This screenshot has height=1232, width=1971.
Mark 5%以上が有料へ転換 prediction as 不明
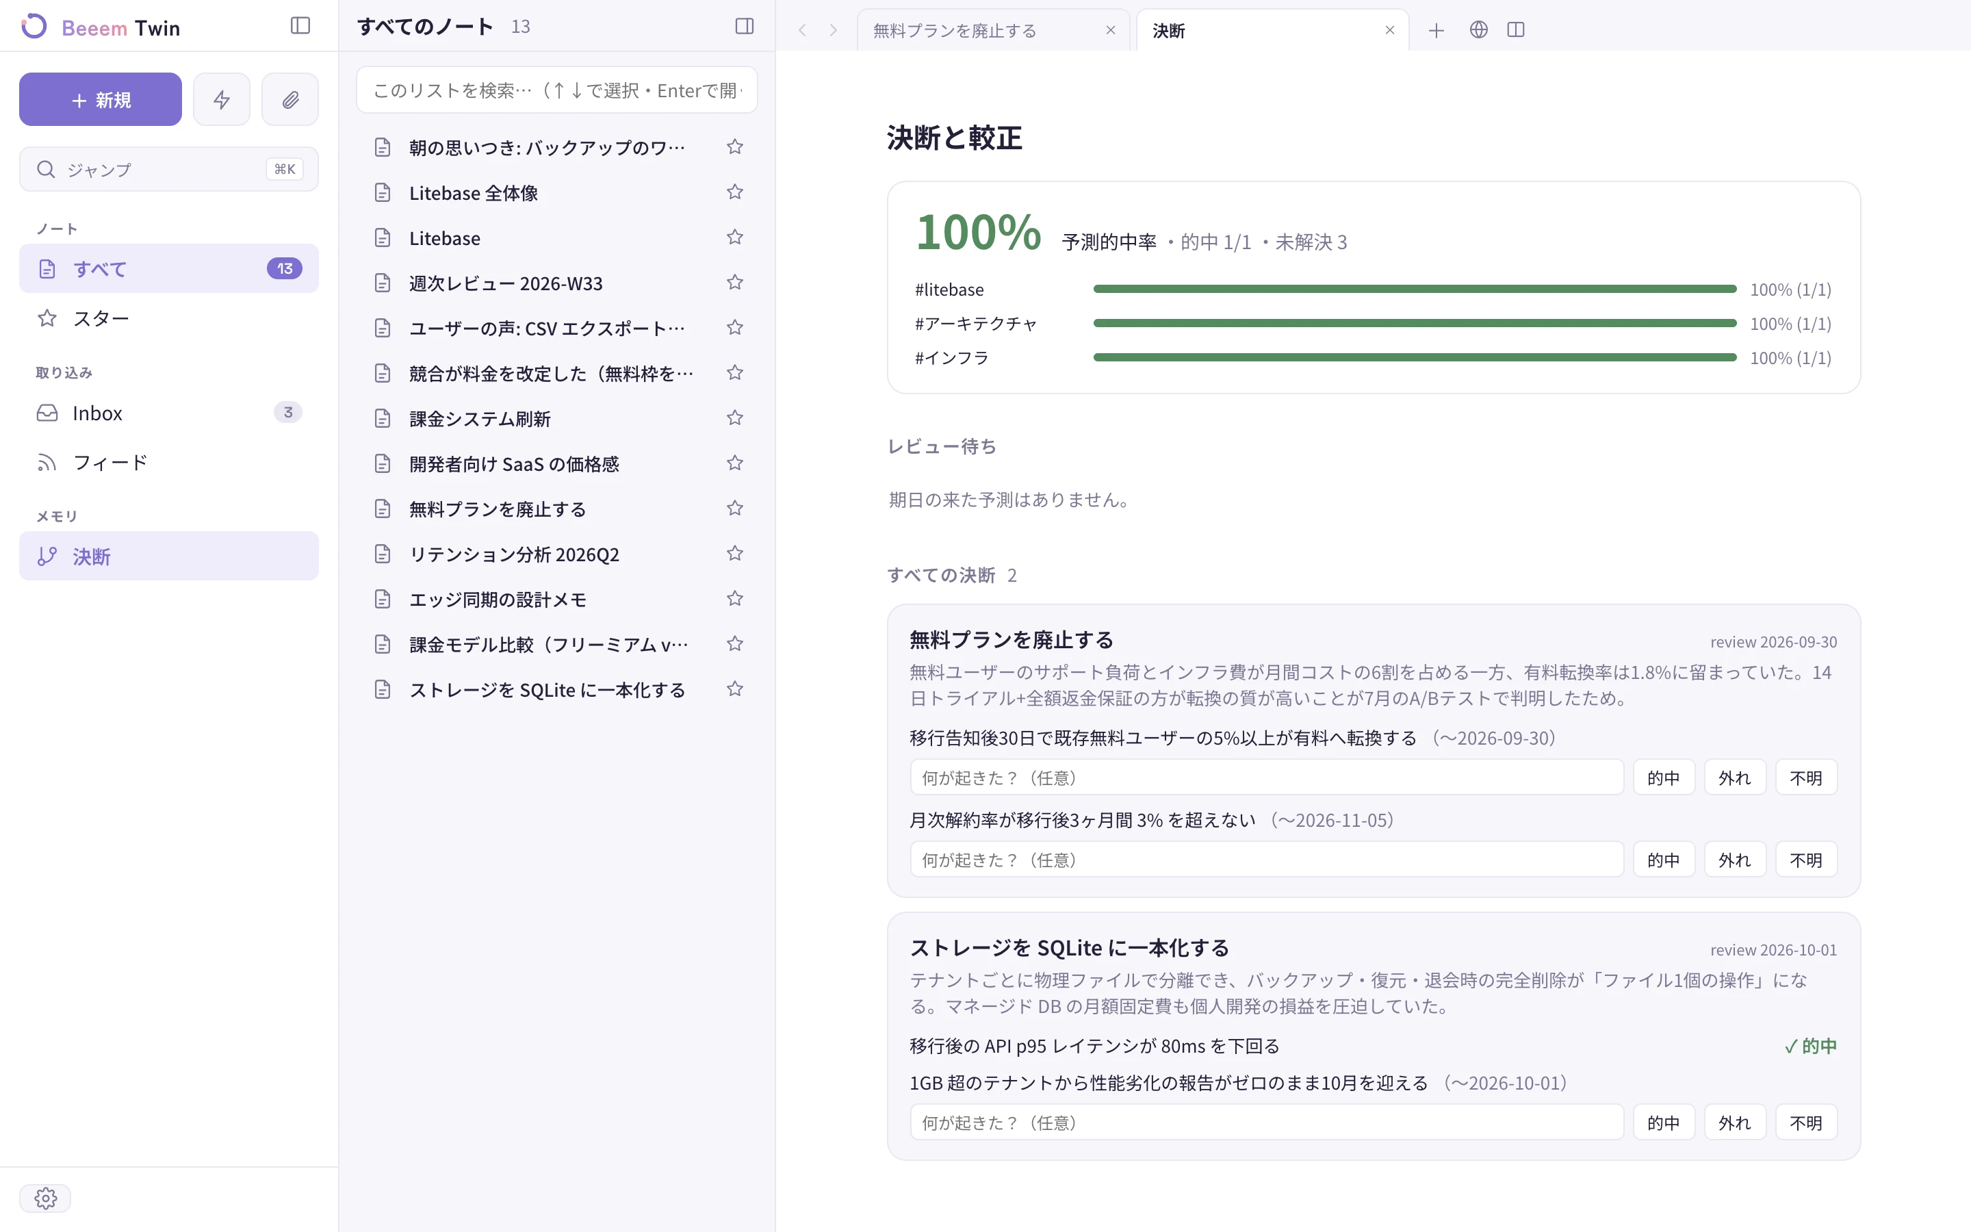tap(1805, 778)
